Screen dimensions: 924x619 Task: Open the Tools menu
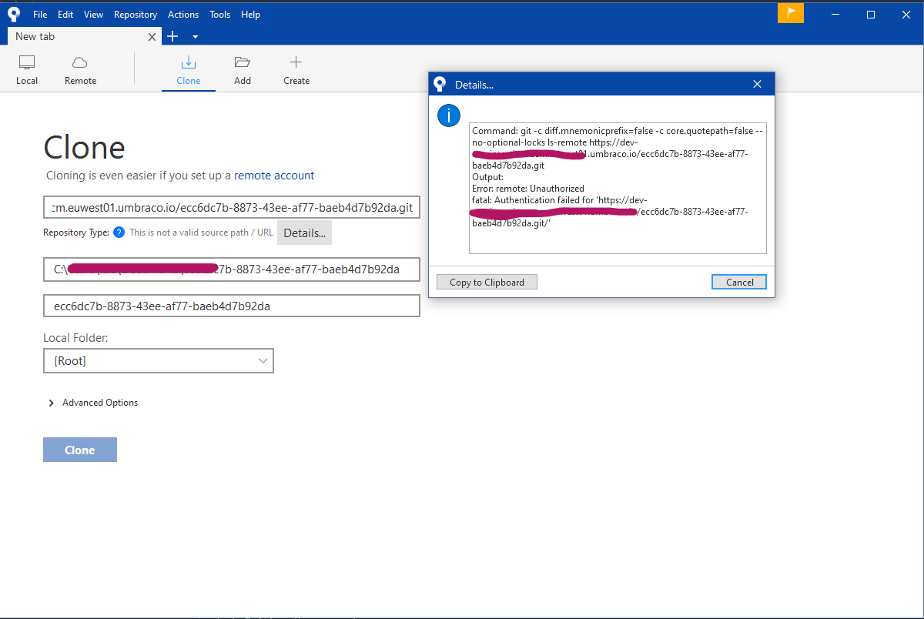(x=219, y=15)
